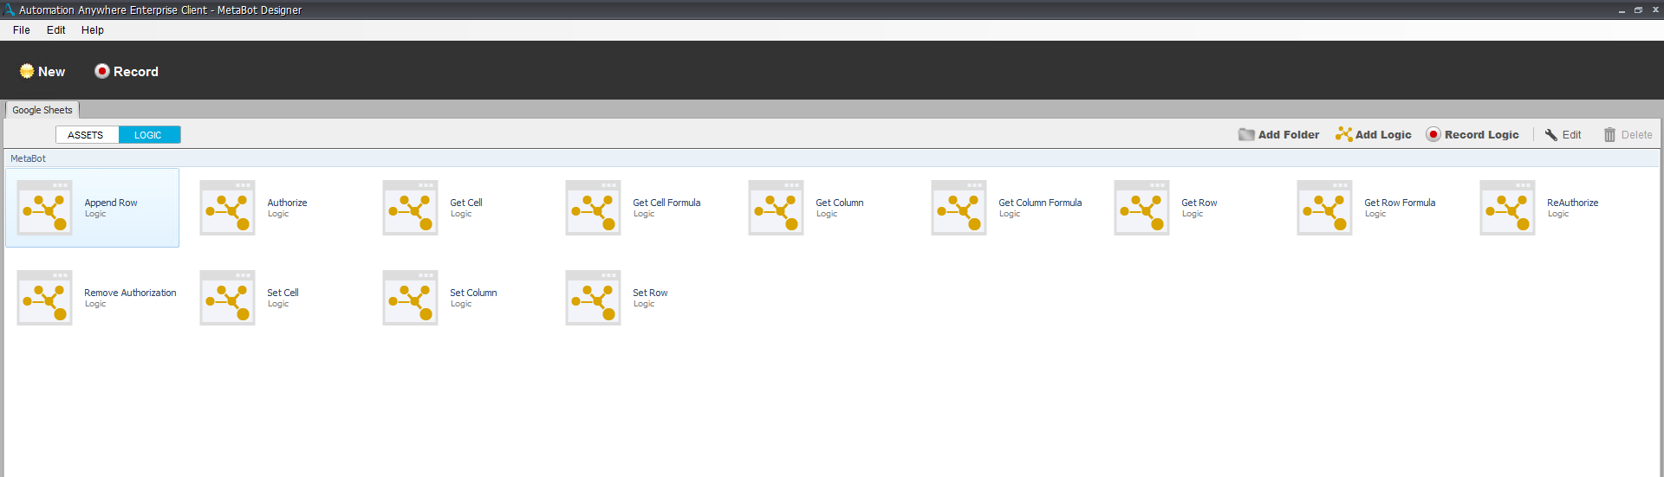The image size is (1664, 477).
Task: Click 'Logic' subtitle under ReAuthorize
Action: coord(1558,214)
